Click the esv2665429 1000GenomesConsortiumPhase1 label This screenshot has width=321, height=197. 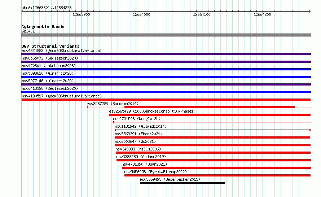tap(152, 111)
